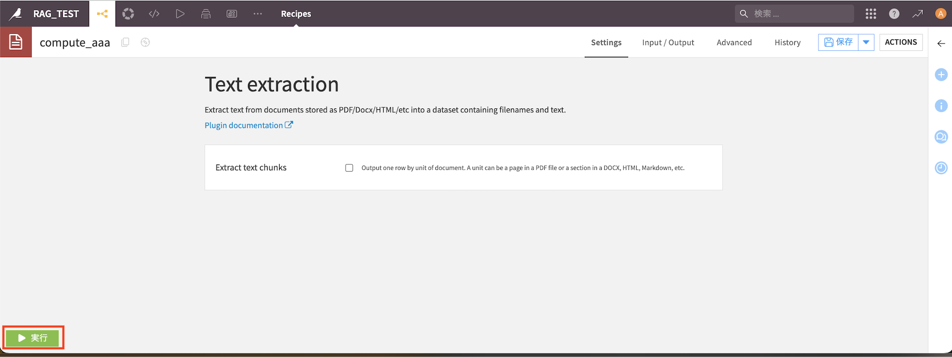Click the 検索 search field

(x=794, y=14)
